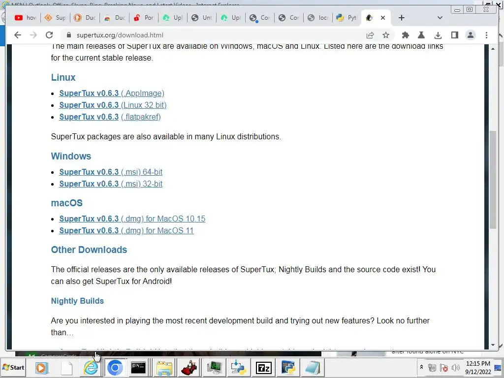
Task: Download SuperTux dmg for MacOS 11
Action: (126, 231)
